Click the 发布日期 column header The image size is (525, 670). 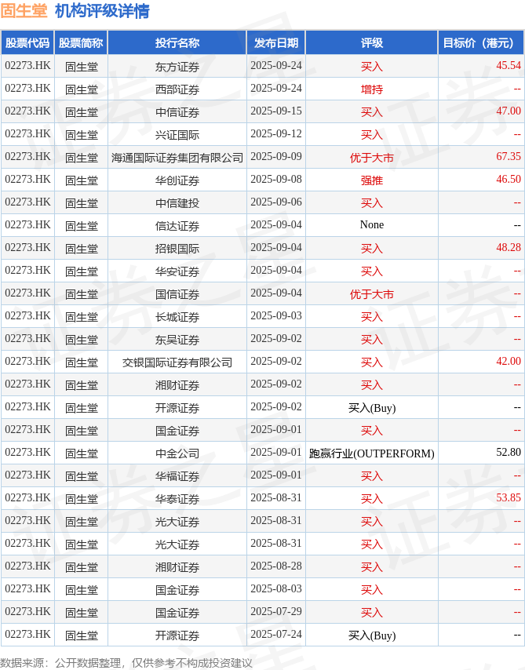pyautogui.click(x=275, y=42)
